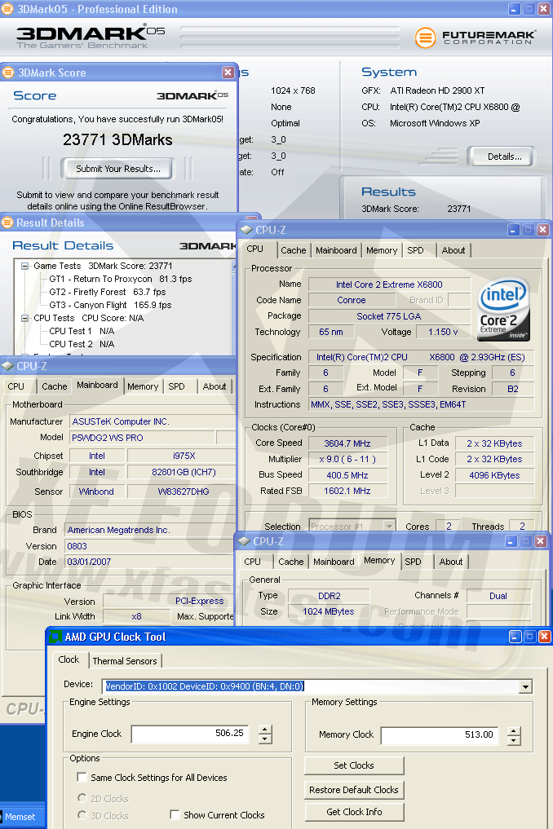
Task: Open SPD tab in CPU-Z processor window
Action: (x=415, y=250)
